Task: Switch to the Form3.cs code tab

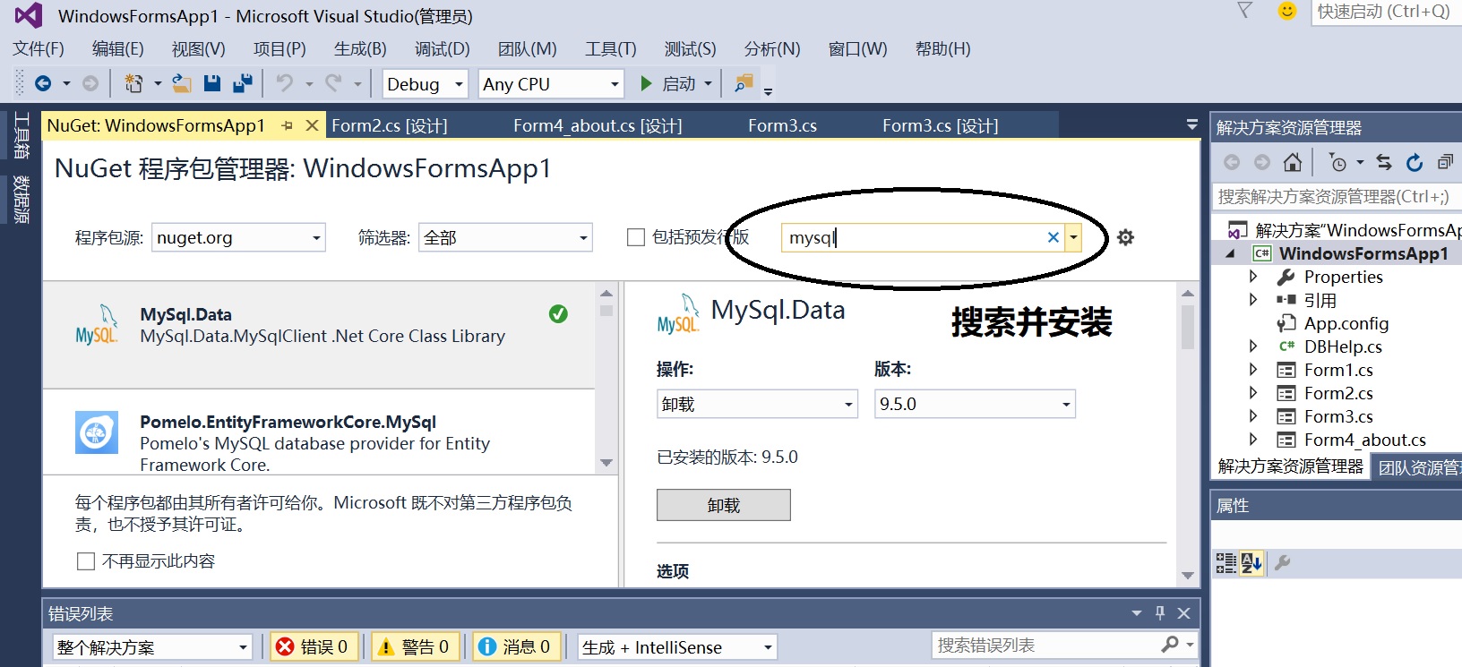Action: [782, 126]
